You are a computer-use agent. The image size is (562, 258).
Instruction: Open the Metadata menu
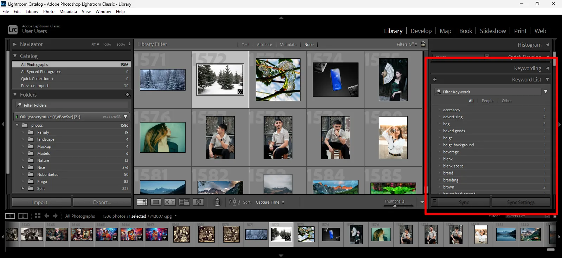[x=68, y=12]
